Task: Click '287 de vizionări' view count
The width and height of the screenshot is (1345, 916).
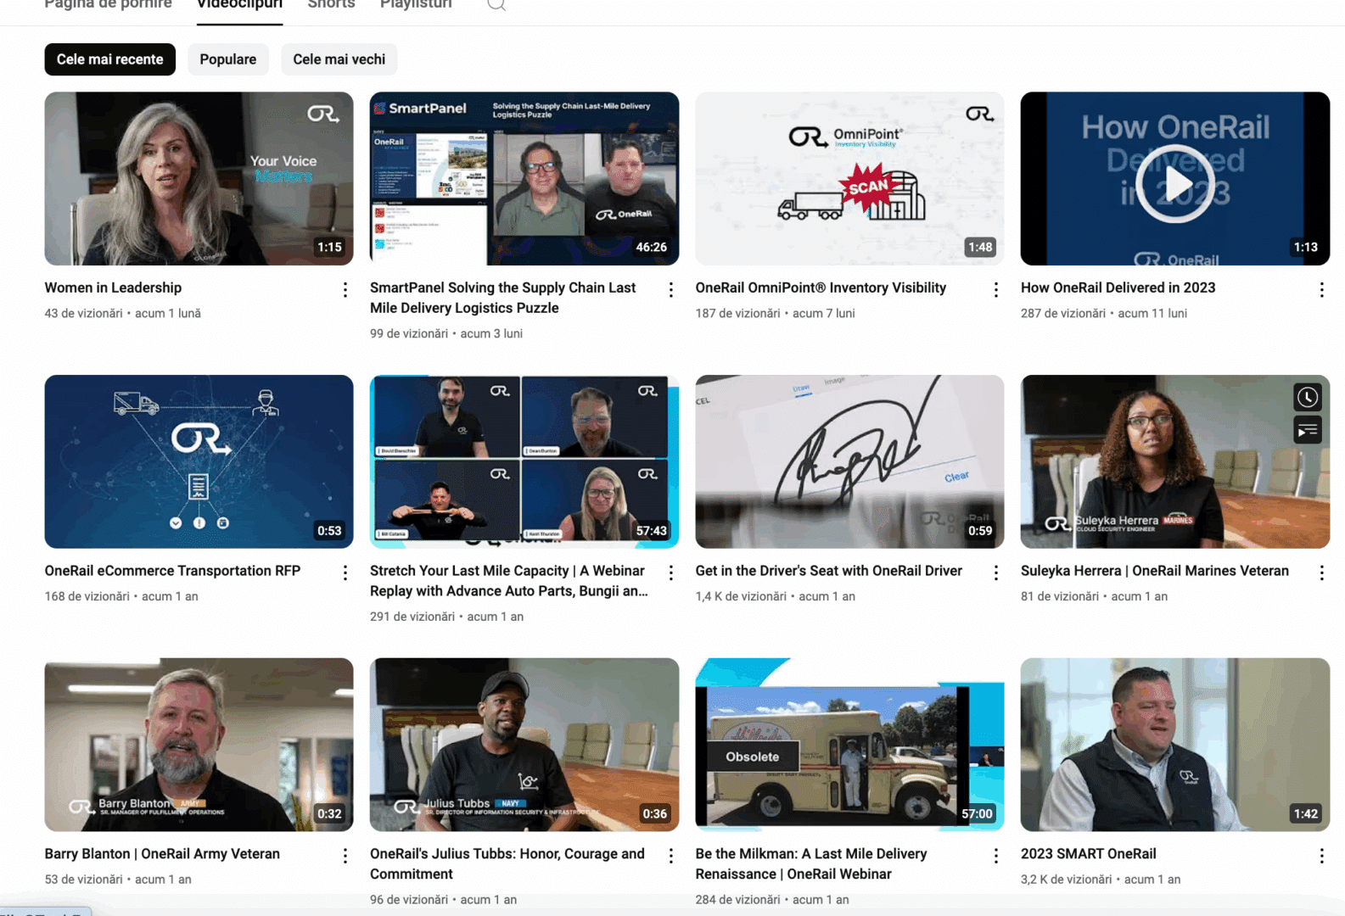Action: (x=1063, y=313)
